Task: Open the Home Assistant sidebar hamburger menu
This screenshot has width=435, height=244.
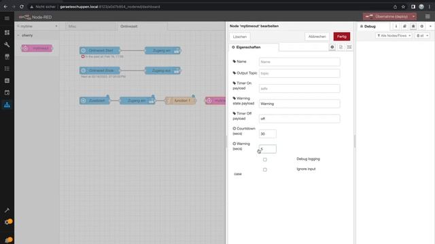Action: point(7,18)
